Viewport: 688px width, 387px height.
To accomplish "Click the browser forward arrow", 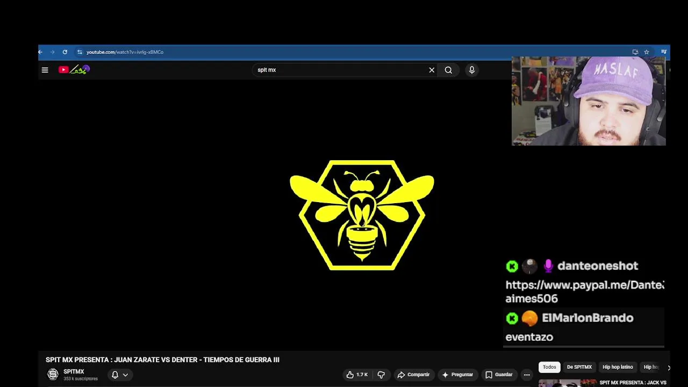I will pos(53,52).
